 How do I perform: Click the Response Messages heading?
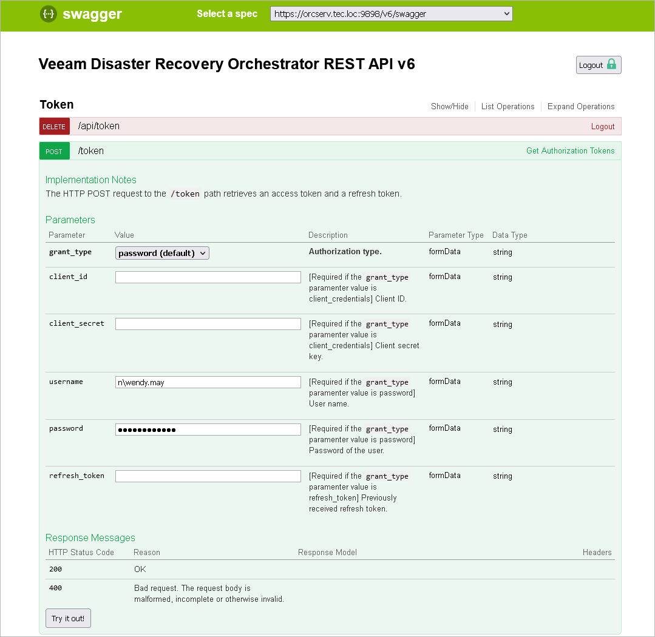90,538
